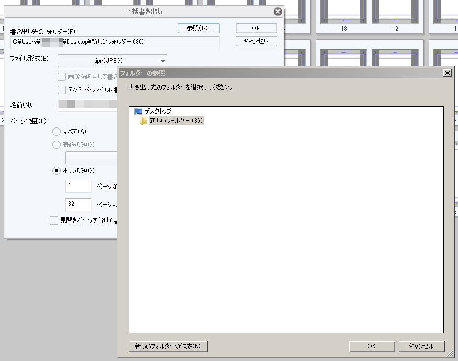The width and height of the screenshot is (458, 361).
Task: Select the すべて(A) radio button
Action: [57, 132]
